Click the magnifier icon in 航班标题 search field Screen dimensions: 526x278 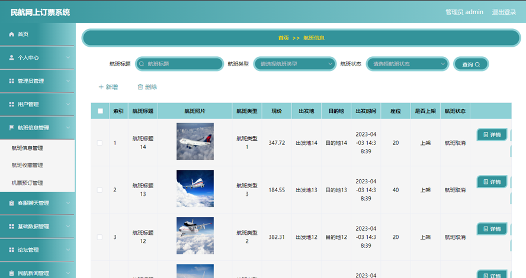coord(142,64)
